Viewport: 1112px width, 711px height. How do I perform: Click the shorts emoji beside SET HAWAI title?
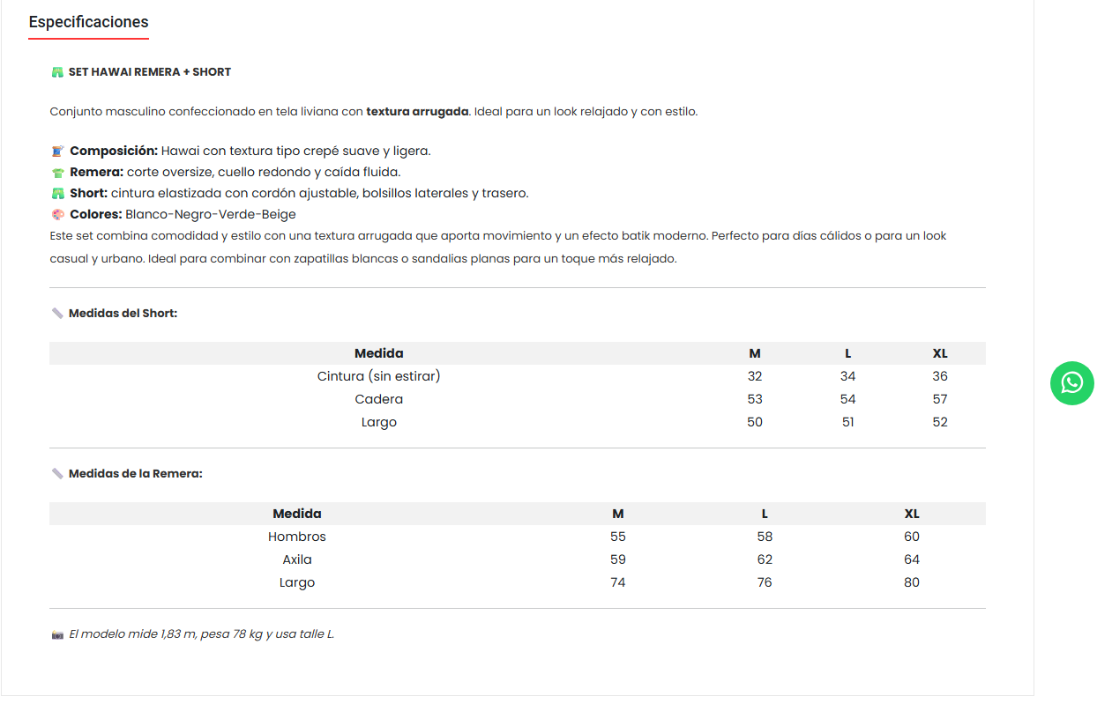point(57,72)
